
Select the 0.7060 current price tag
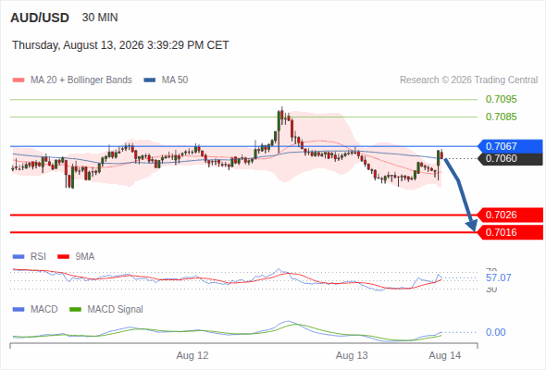[x=510, y=159]
